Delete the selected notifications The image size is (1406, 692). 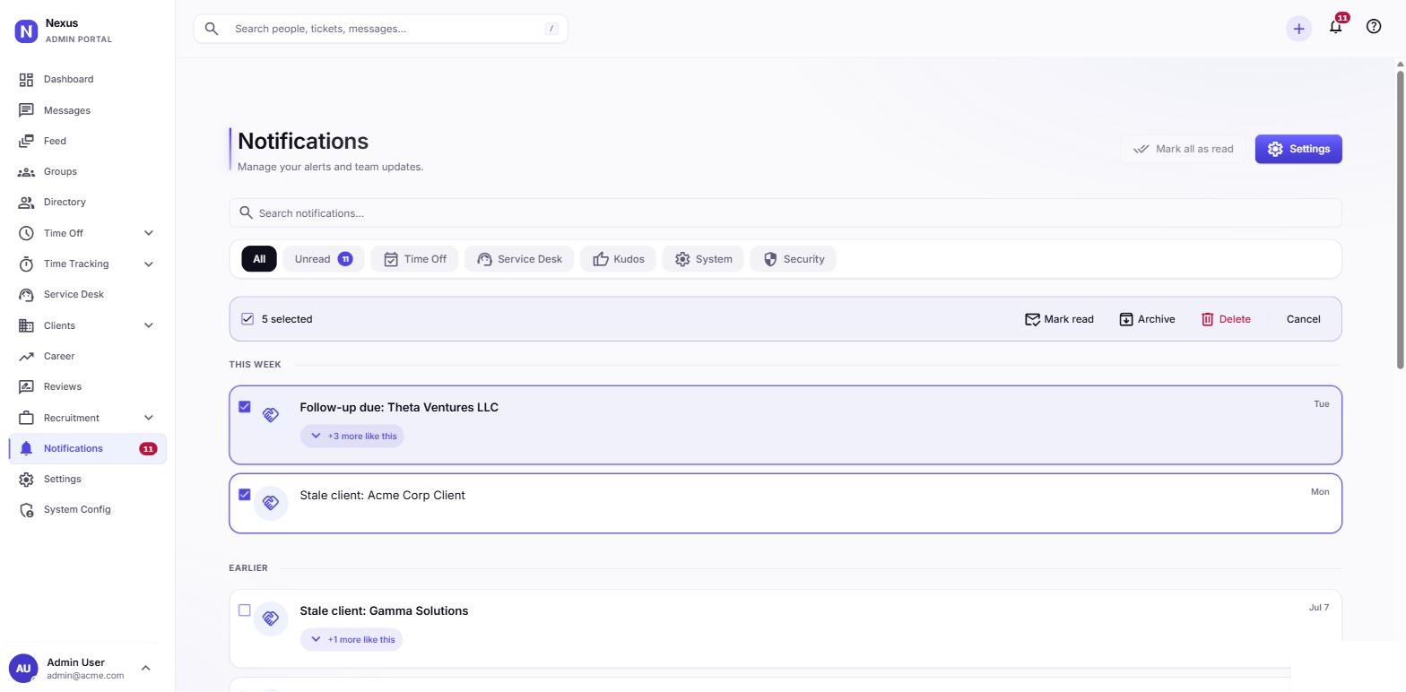pos(1226,319)
